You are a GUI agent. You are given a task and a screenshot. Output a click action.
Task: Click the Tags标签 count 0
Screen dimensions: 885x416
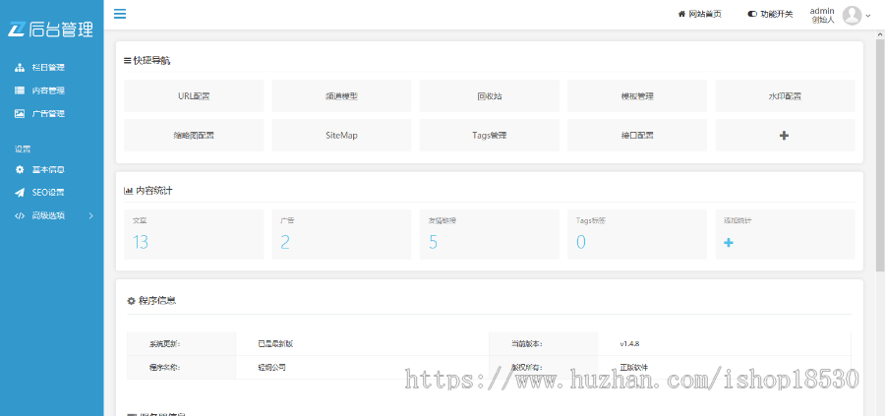(581, 242)
